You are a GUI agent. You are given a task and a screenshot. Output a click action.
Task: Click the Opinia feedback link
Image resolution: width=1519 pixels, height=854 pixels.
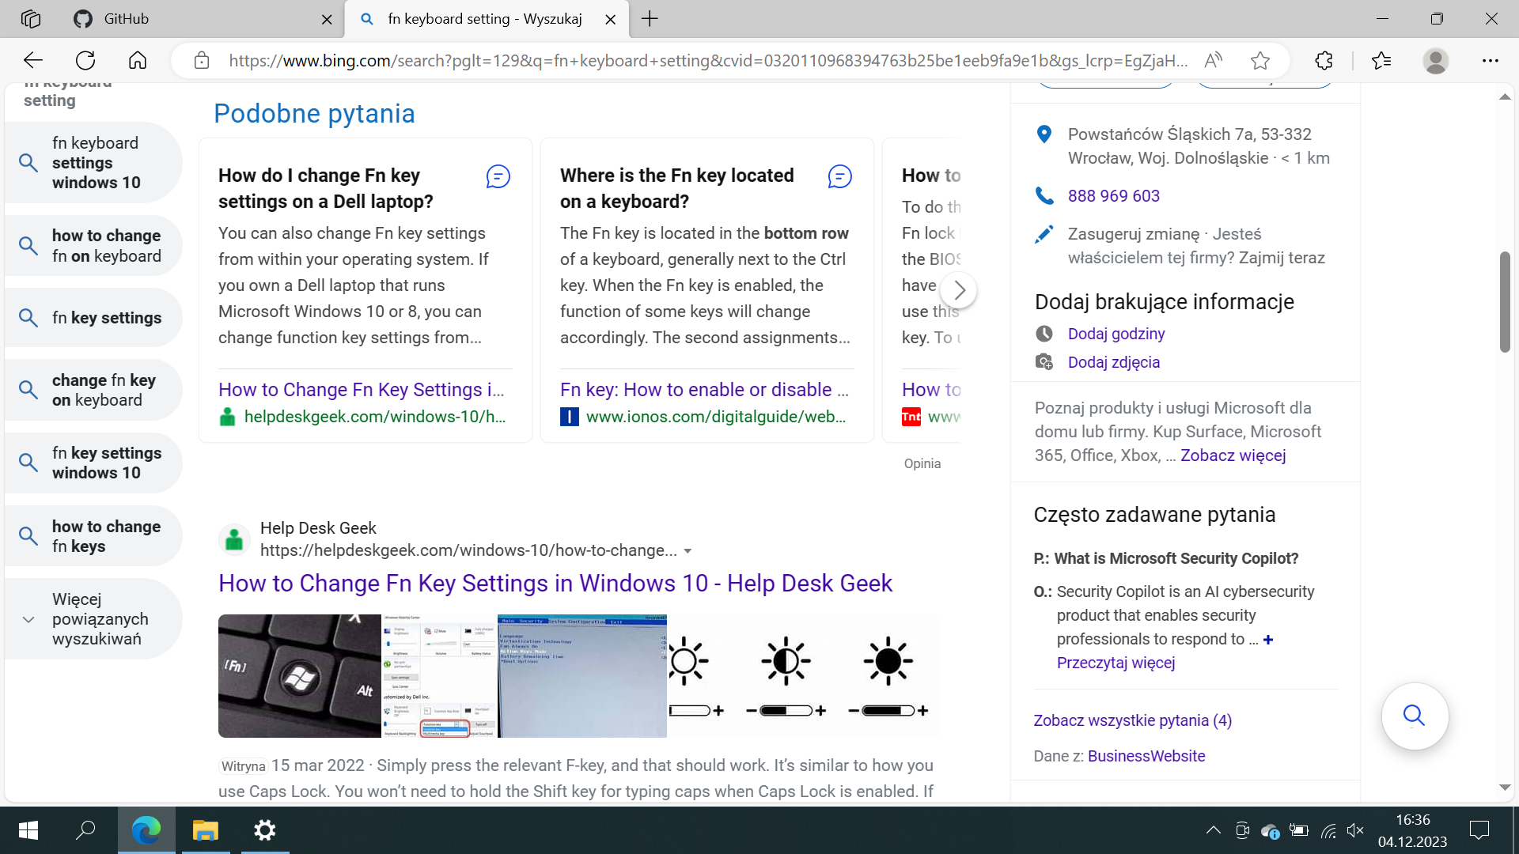(x=922, y=463)
